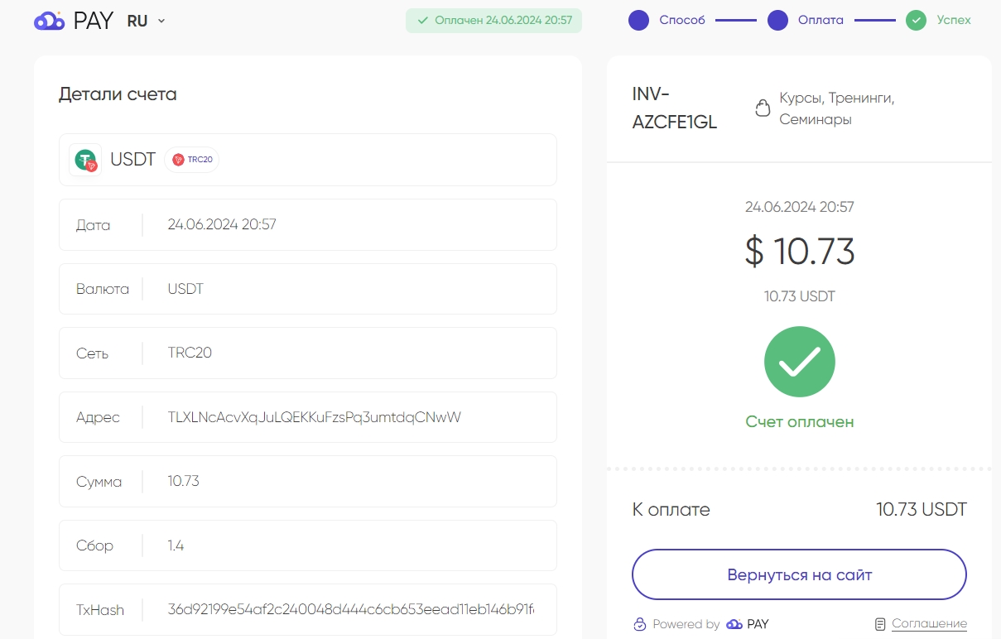
Task: Click the document icon beside Соглашение
Action: [x=881, y=624]
